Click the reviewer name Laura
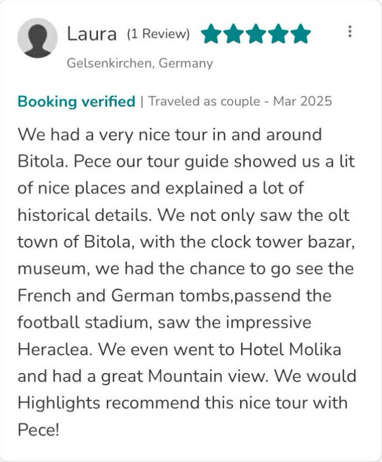Screen dimensions: 382x462 pyautogui.click(x=92, y=34)
